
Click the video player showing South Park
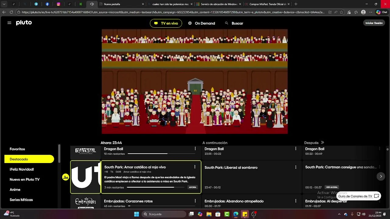(x=194, y=82)
